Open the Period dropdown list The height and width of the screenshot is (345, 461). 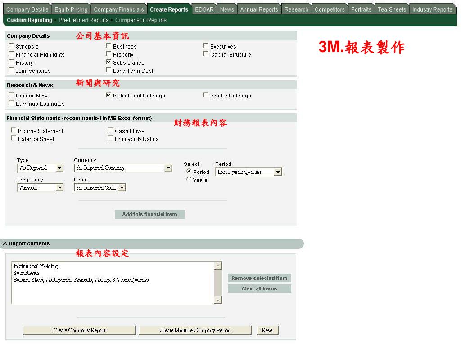click(249, 172)
